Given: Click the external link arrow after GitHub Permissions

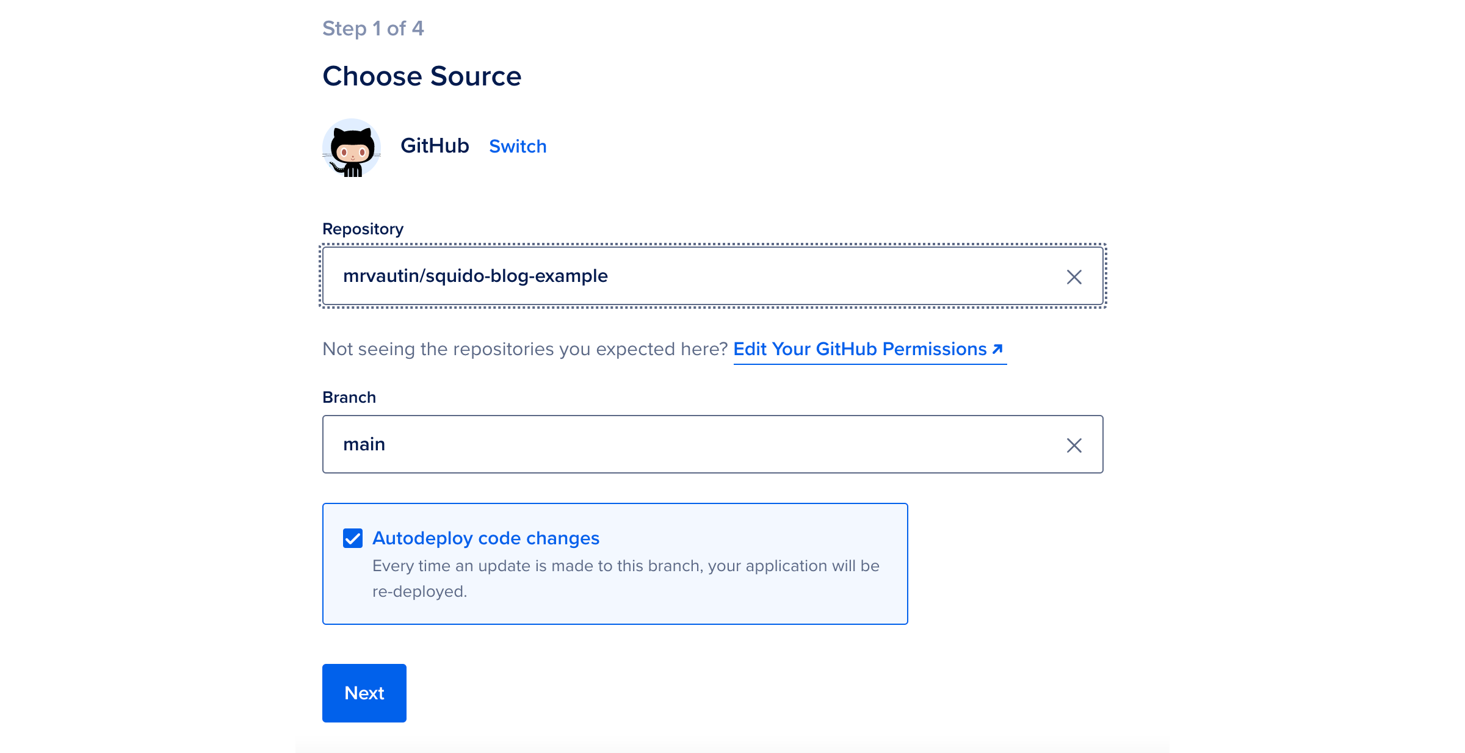Looking at the screenshot, I should (997, 349).
